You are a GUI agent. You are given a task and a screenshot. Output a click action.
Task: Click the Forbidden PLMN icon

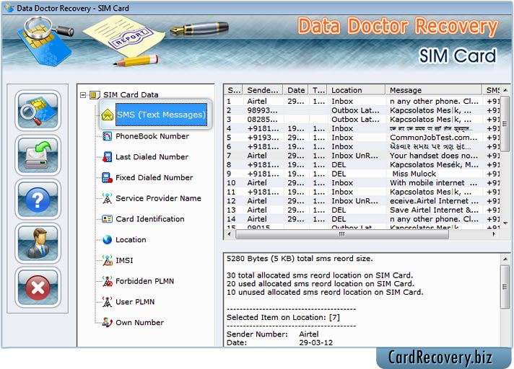tap(107, 281)
